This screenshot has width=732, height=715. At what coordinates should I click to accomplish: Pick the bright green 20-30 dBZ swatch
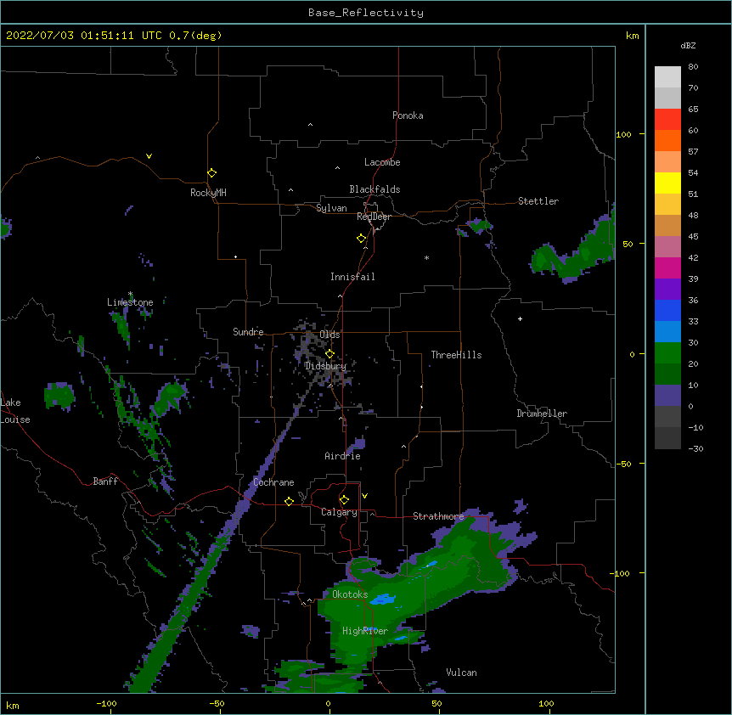[x=667, y=353]
